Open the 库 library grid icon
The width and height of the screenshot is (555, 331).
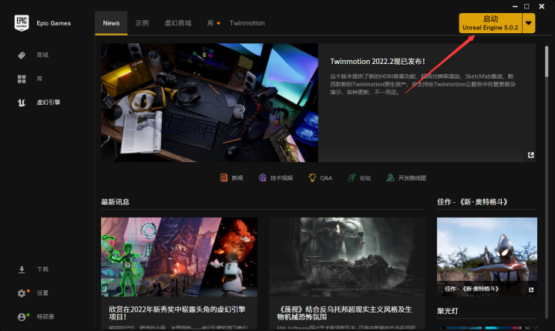22,79
